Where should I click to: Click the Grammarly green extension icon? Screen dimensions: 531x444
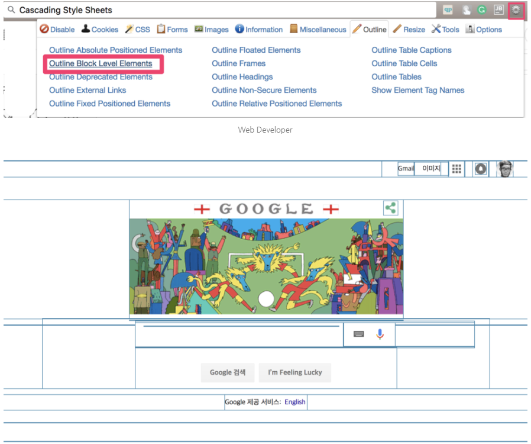[x=481, y=10]
